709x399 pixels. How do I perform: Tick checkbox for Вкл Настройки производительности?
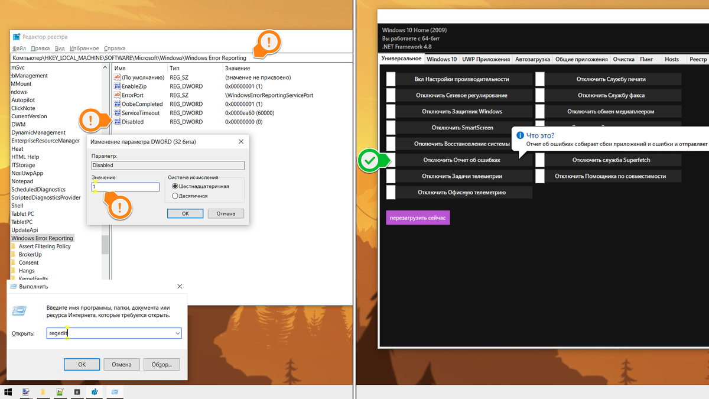[391, 79]
